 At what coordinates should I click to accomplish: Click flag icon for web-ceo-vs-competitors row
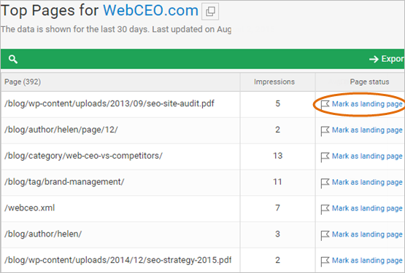click(x=325, y=157)
